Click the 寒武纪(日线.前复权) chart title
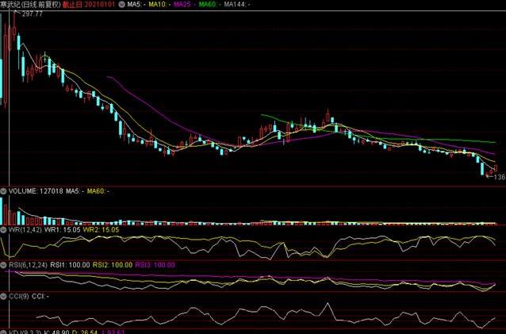Screen dimensions: 506x334 pyautogui.click(x=29, y=5)
